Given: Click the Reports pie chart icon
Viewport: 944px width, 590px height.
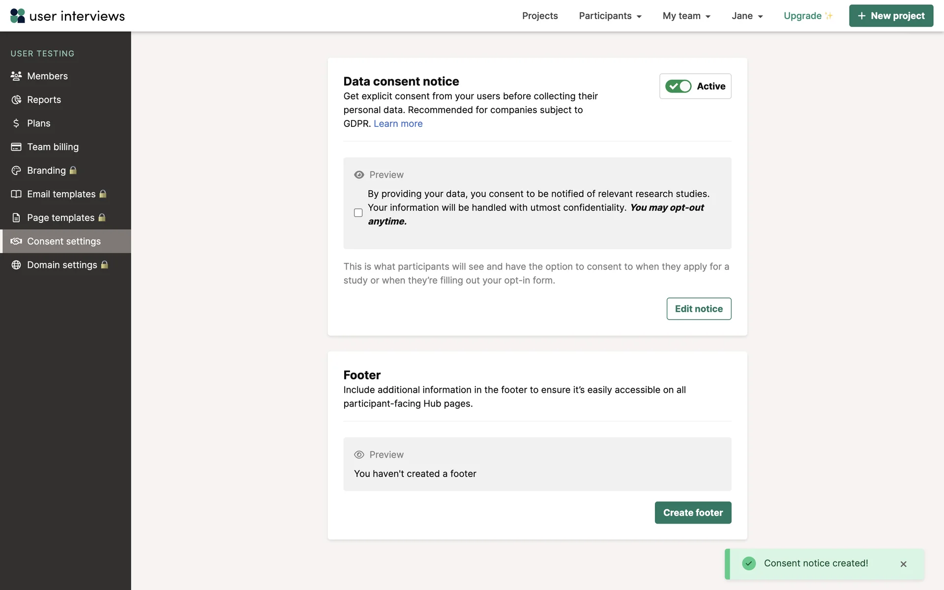Looking at the screenshot, I should pyautogui.click(x=16, y=100).
